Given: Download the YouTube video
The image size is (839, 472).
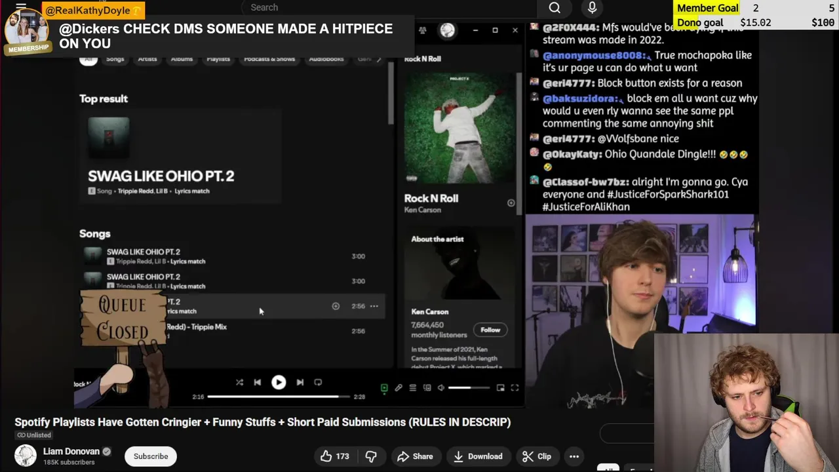Looking at the screenshot, I should click(478, 456).
